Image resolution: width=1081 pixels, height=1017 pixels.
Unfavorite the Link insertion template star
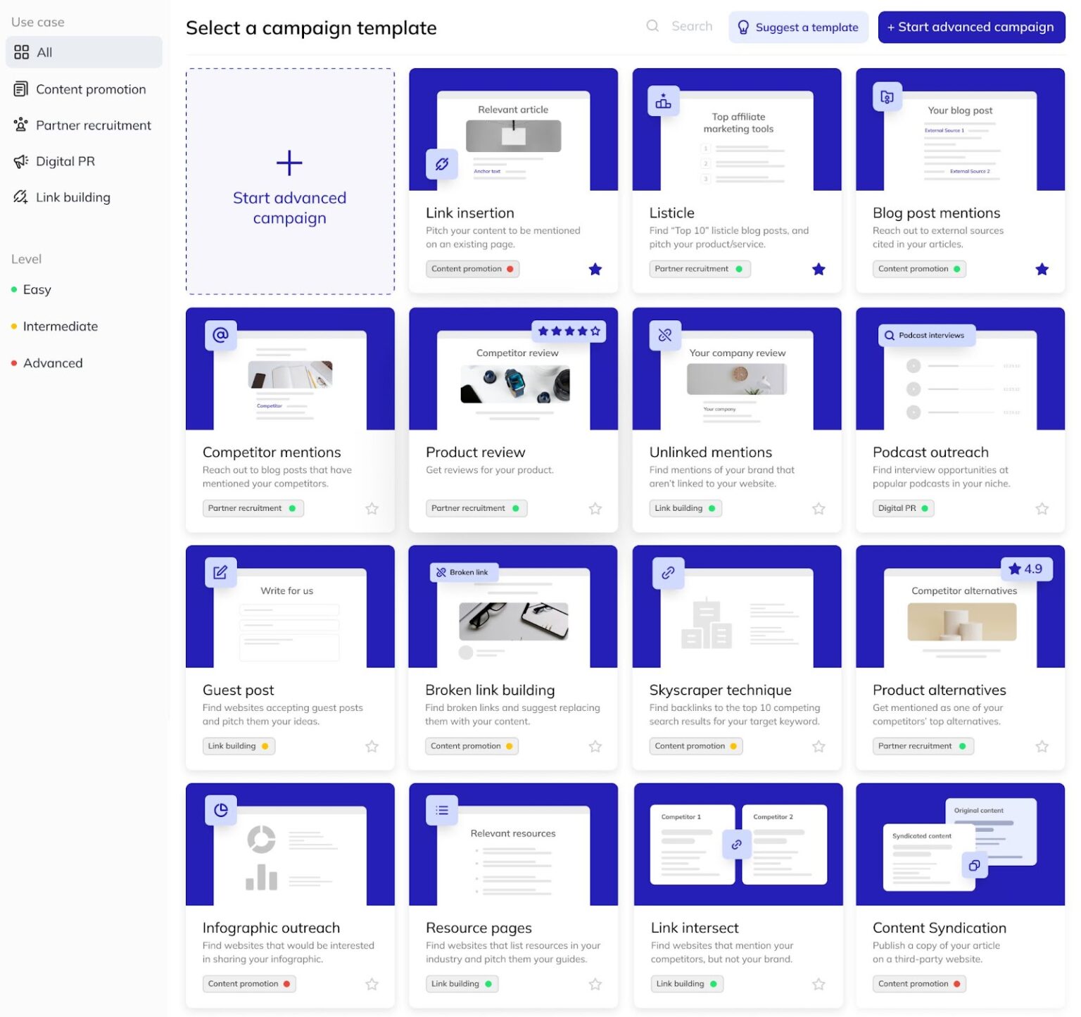(595, 269)
